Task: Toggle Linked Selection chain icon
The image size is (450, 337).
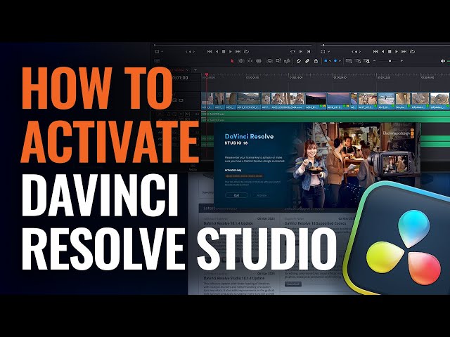Action: click(307, 61)
